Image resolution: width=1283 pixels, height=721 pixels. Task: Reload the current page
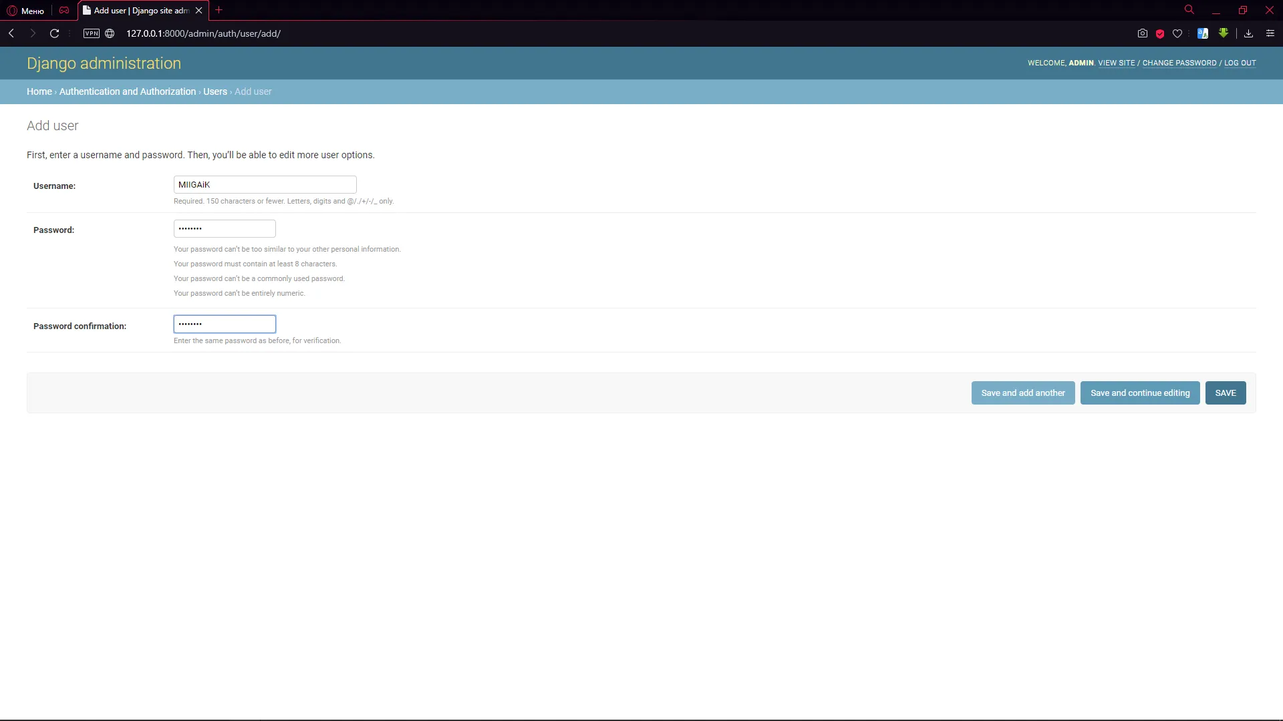tap(55, 33)
